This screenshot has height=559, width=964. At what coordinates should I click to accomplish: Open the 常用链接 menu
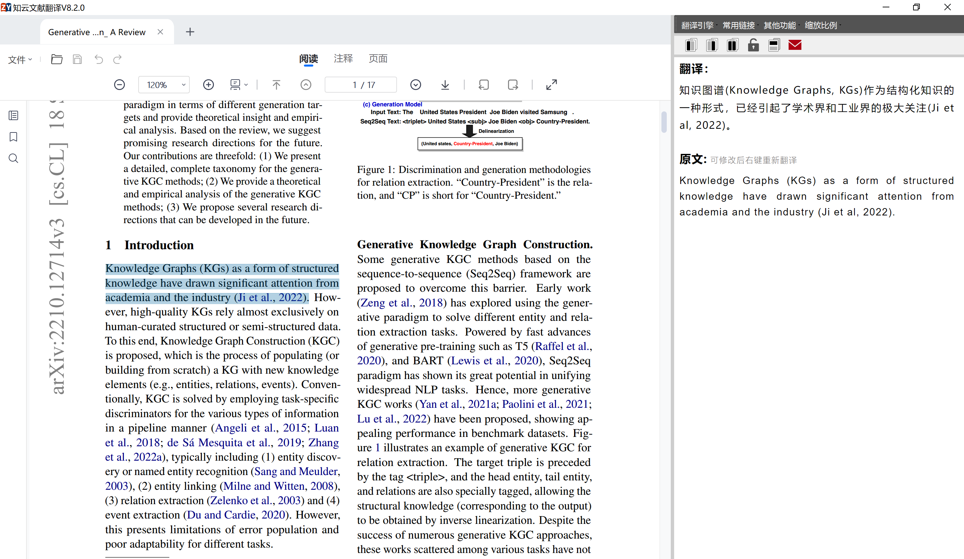click(x=739, y=25)
